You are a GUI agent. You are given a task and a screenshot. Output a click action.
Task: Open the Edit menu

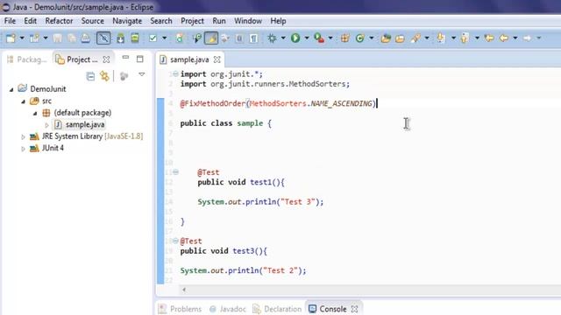point(30,21)
